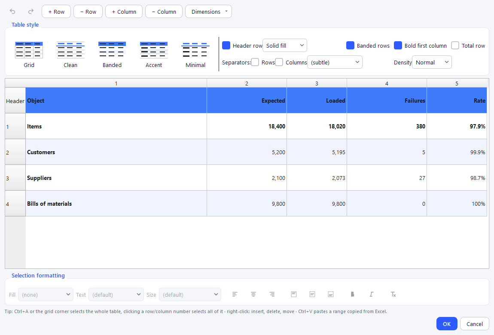
Task: Open the Density Normal dropdown
Action: [x=432, y=62]
